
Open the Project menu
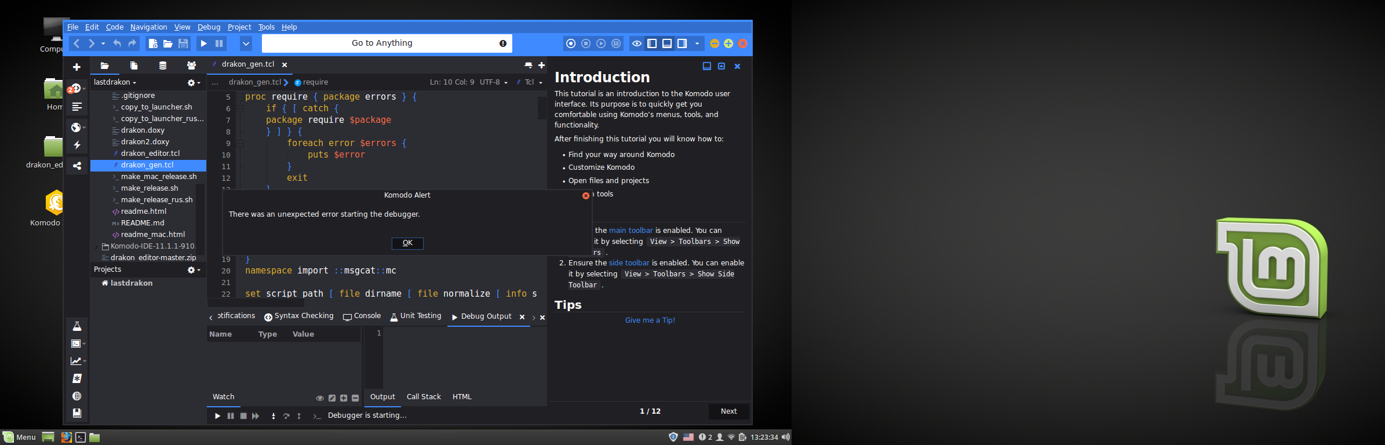pos(239,27)
